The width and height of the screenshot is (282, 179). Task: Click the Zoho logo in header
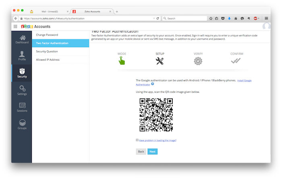click(27, 27)
